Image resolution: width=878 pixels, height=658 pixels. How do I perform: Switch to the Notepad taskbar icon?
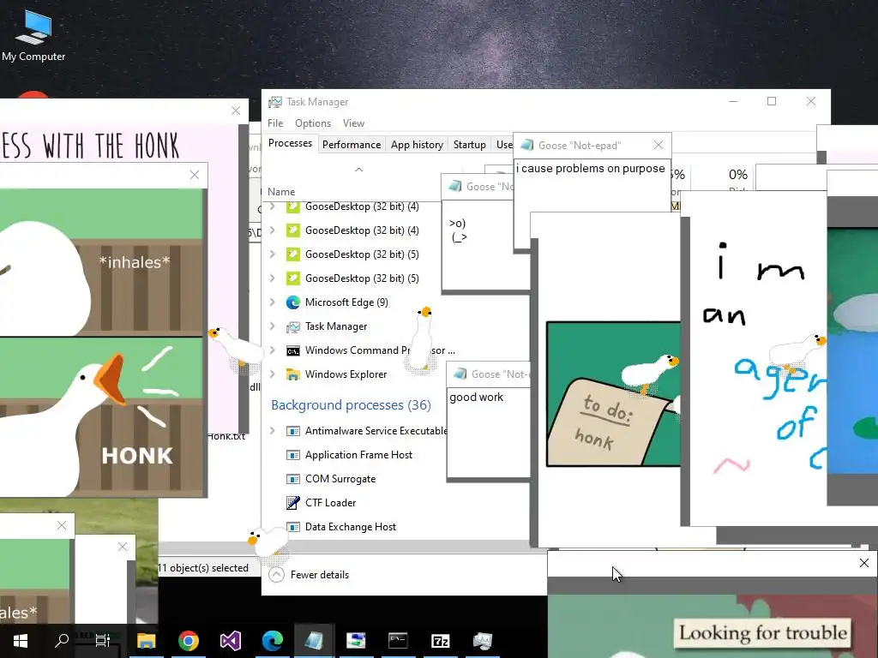point(314,641)
